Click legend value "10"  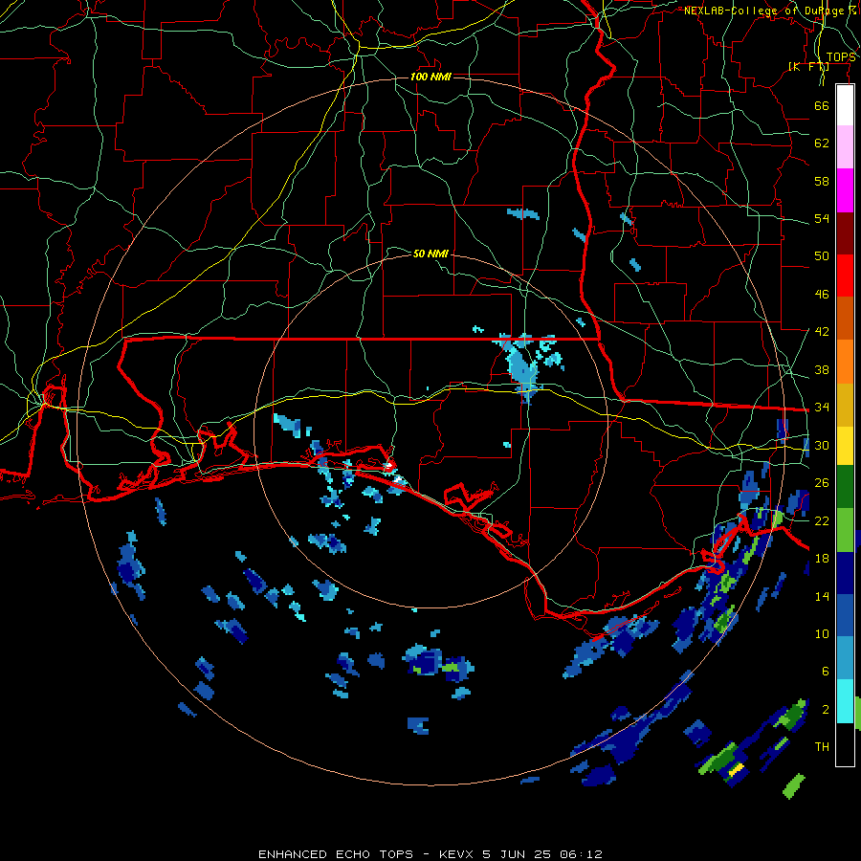(x=822, y=634)
